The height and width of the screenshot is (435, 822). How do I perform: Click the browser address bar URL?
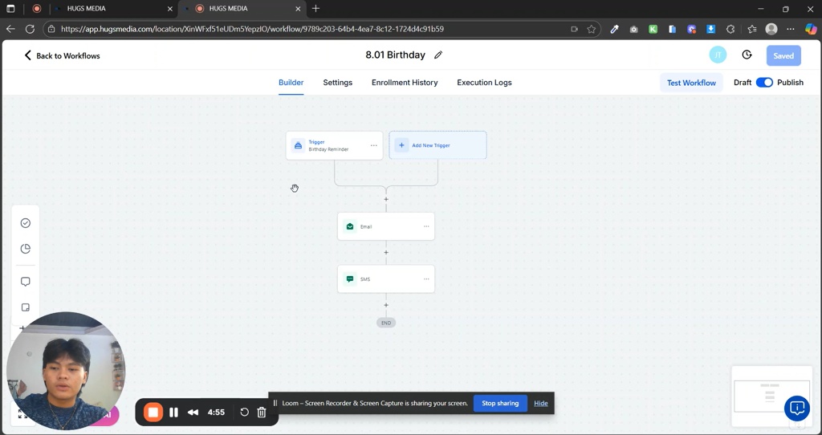click(252, 29)
